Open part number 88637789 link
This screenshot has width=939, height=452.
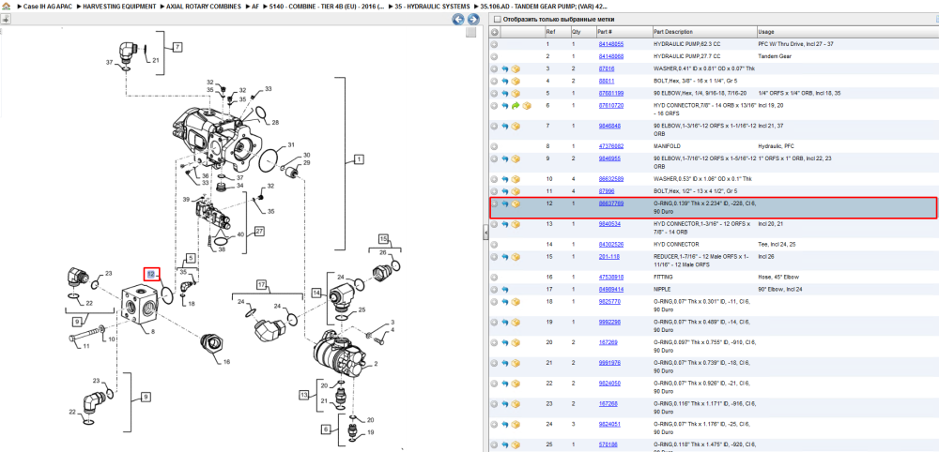tap(611, 203)
